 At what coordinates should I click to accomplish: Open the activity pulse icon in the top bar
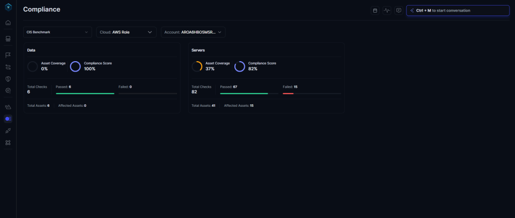[x=387, y=10]
